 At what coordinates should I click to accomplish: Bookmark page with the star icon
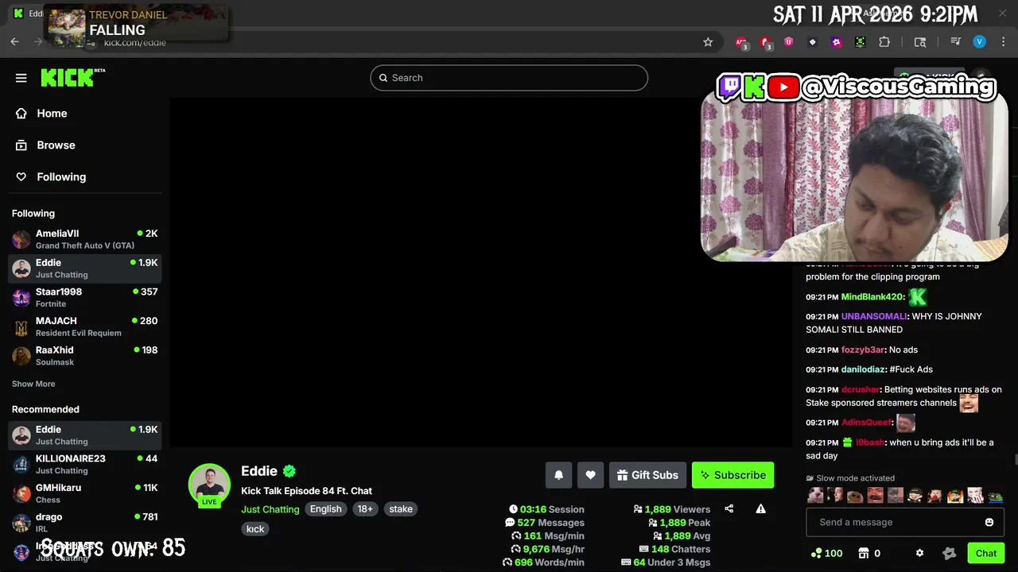coord(708,42)
